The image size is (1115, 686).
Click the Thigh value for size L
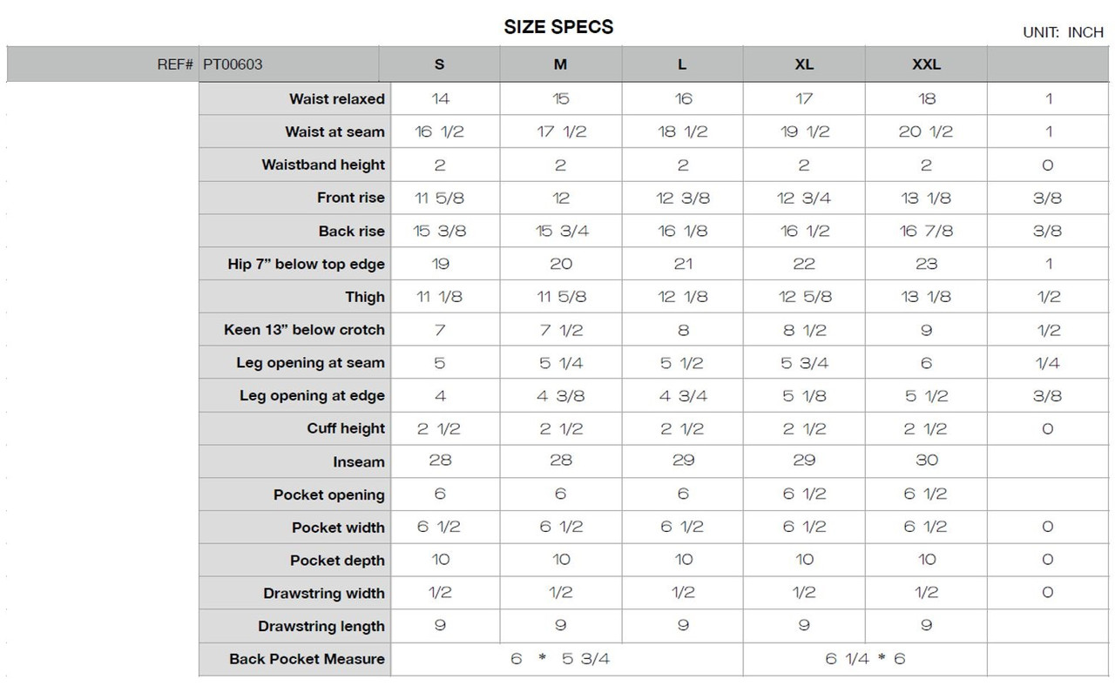pos(683,297)
